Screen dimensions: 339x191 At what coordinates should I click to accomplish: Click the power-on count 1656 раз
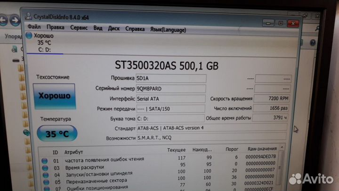pyautogui.click(x=271, y=108)
